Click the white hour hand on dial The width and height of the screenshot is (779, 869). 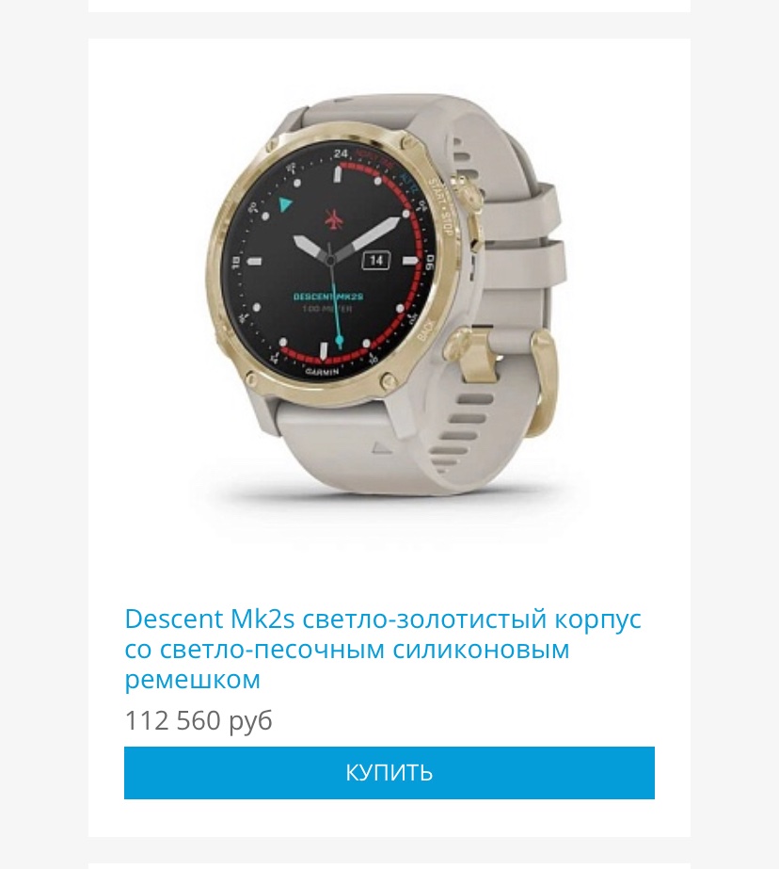pos(312,248)
